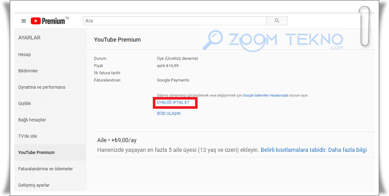Click İlk fatura tarihi label
The image size is (389, 196).
click(x=107, y=73)
